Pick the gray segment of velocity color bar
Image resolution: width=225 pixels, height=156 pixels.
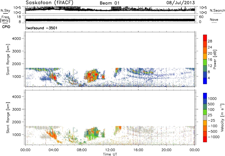point(205,117)
